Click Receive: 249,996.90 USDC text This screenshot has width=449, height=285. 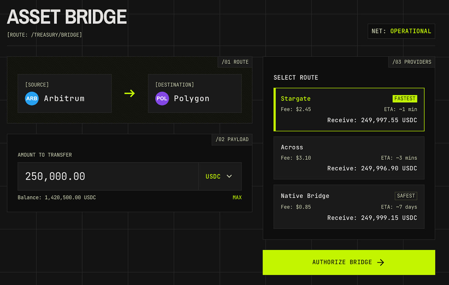point(372,168)
